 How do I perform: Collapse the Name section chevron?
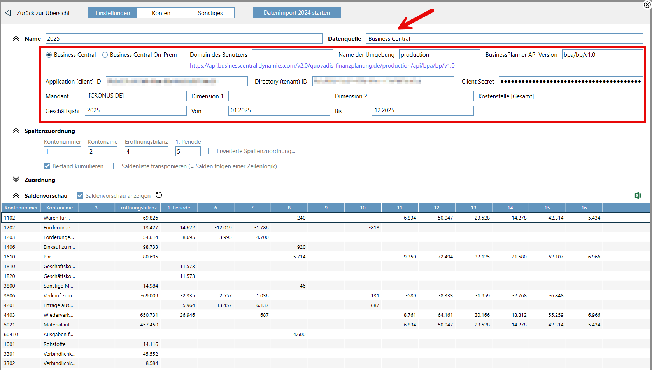pyautogui.click(x=16, y=38)
